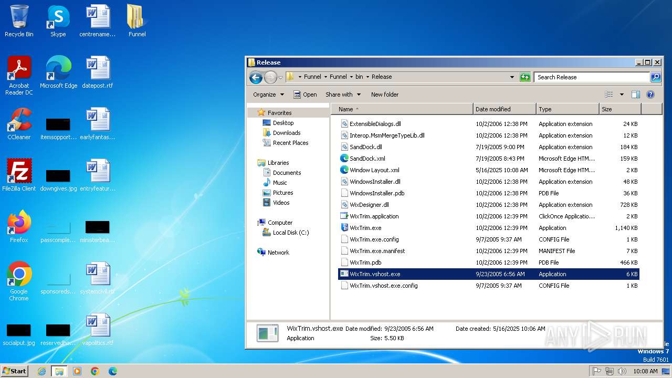Select the CCleaner desktop shortcut
672x378 pixels.
pos(19,124)
